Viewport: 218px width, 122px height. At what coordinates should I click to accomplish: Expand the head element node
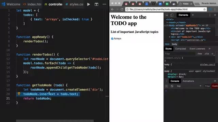167,22
